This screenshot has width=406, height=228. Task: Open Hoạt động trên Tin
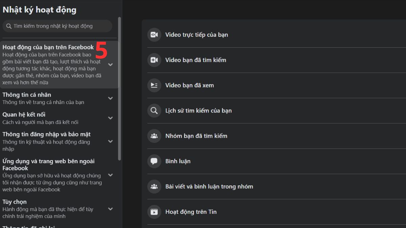click(x=191, y=212)
